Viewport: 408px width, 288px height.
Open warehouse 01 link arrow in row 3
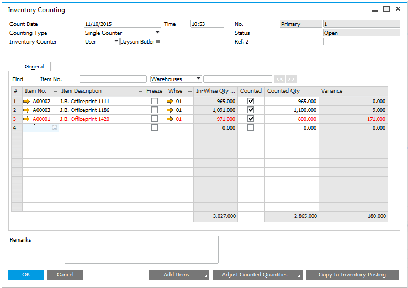(171, 119)
